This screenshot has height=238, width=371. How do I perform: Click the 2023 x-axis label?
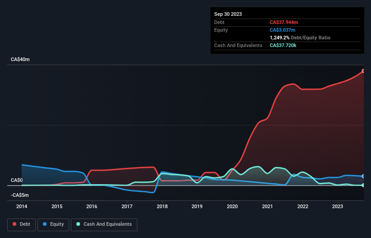tap(338, 206)
